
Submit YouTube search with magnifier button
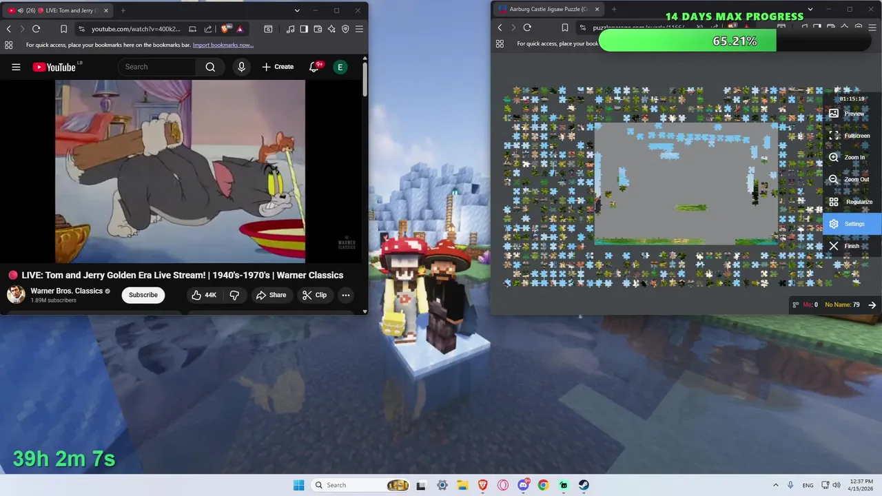point(210,67)
